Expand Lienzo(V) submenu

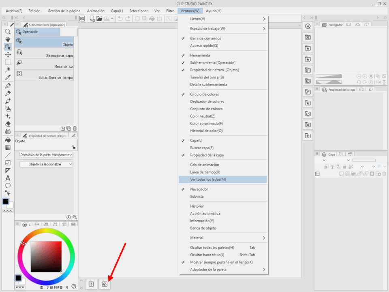[x=222, y=19]
